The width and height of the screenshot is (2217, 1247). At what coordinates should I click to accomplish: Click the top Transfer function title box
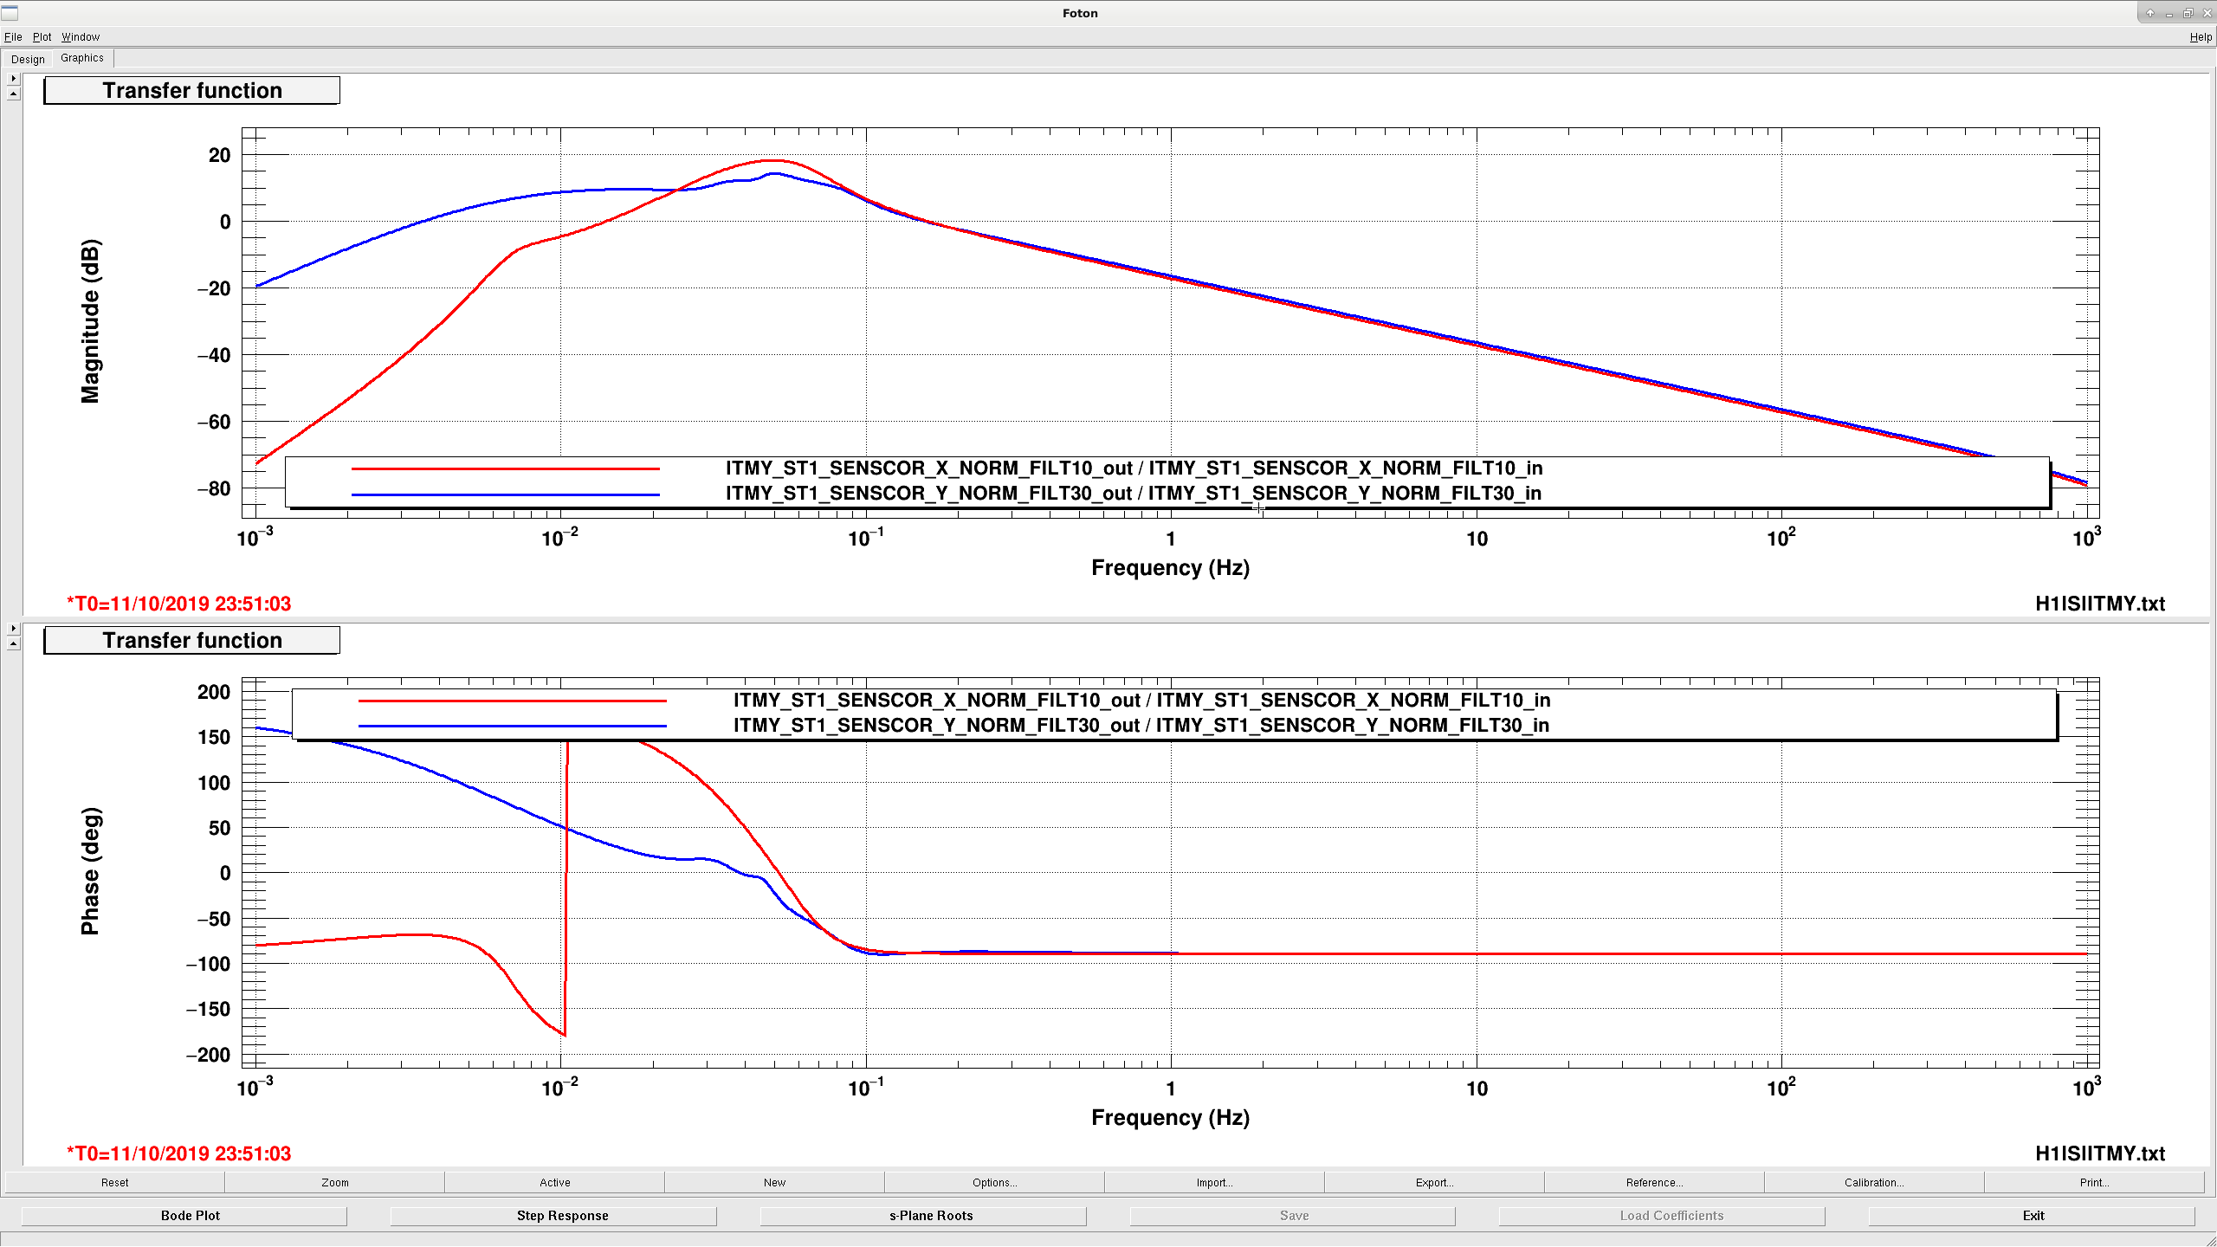coord(191,91)
